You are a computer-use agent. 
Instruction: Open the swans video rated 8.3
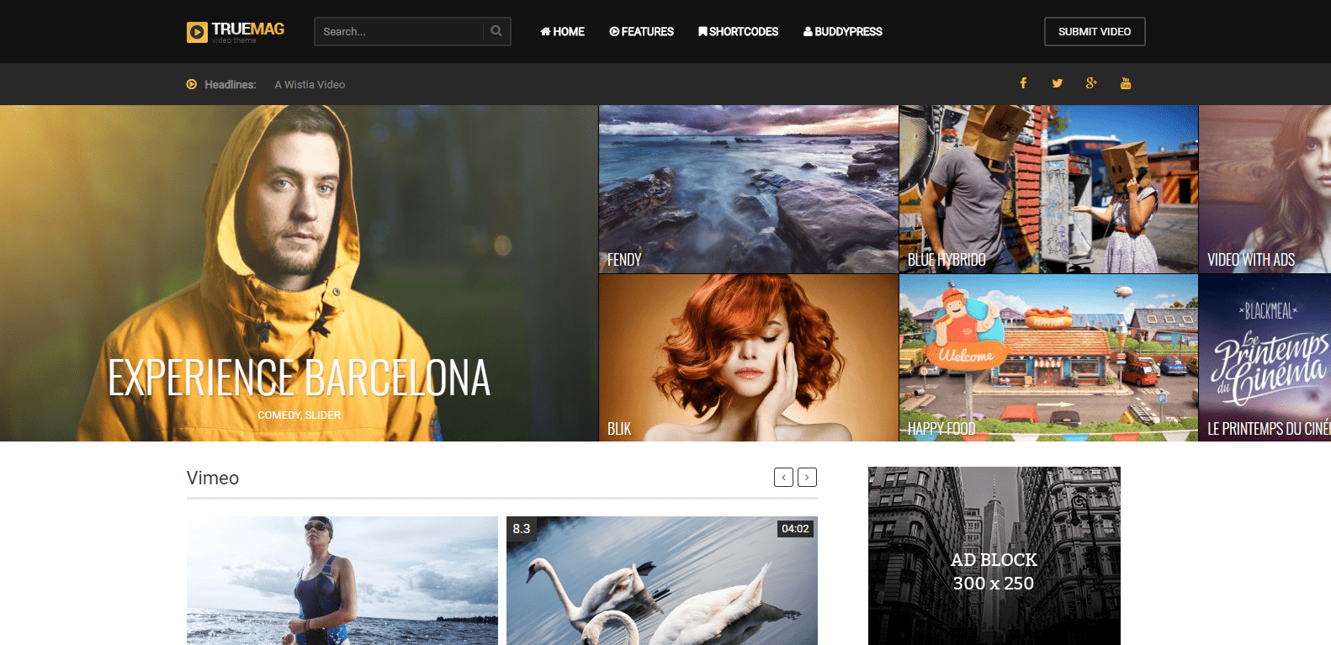pos(662,580)
